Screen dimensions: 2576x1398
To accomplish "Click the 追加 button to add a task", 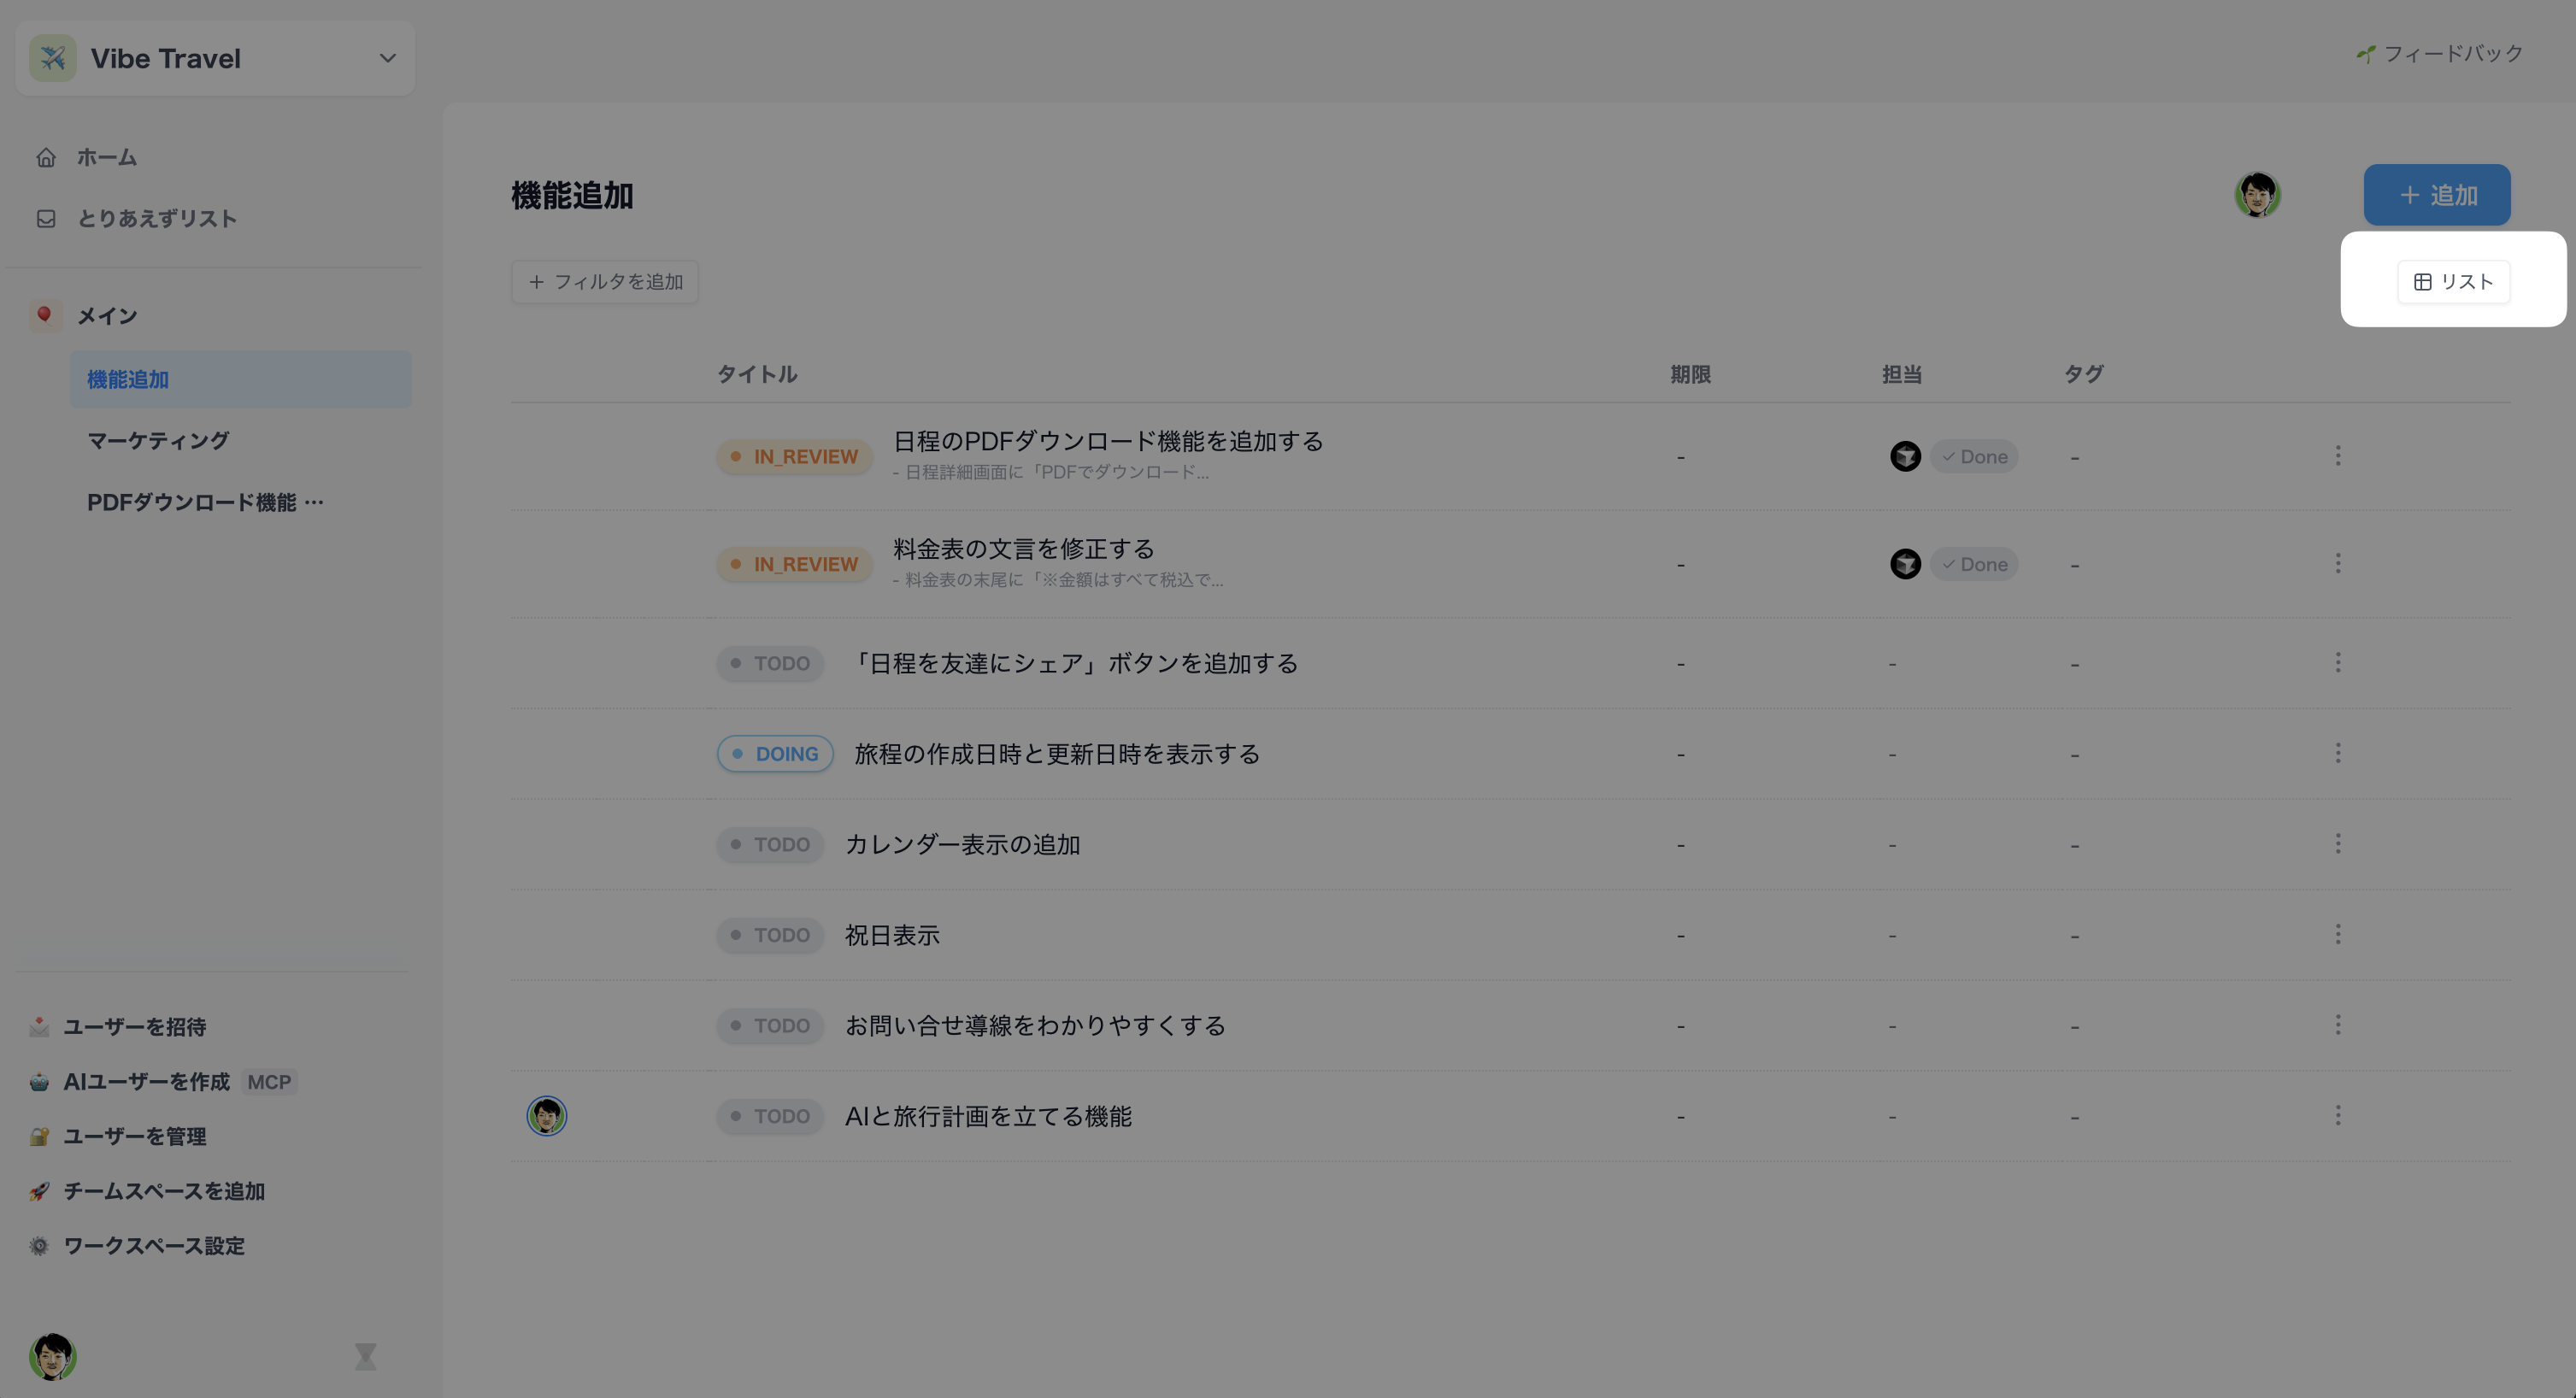I will click(2437, 194).
